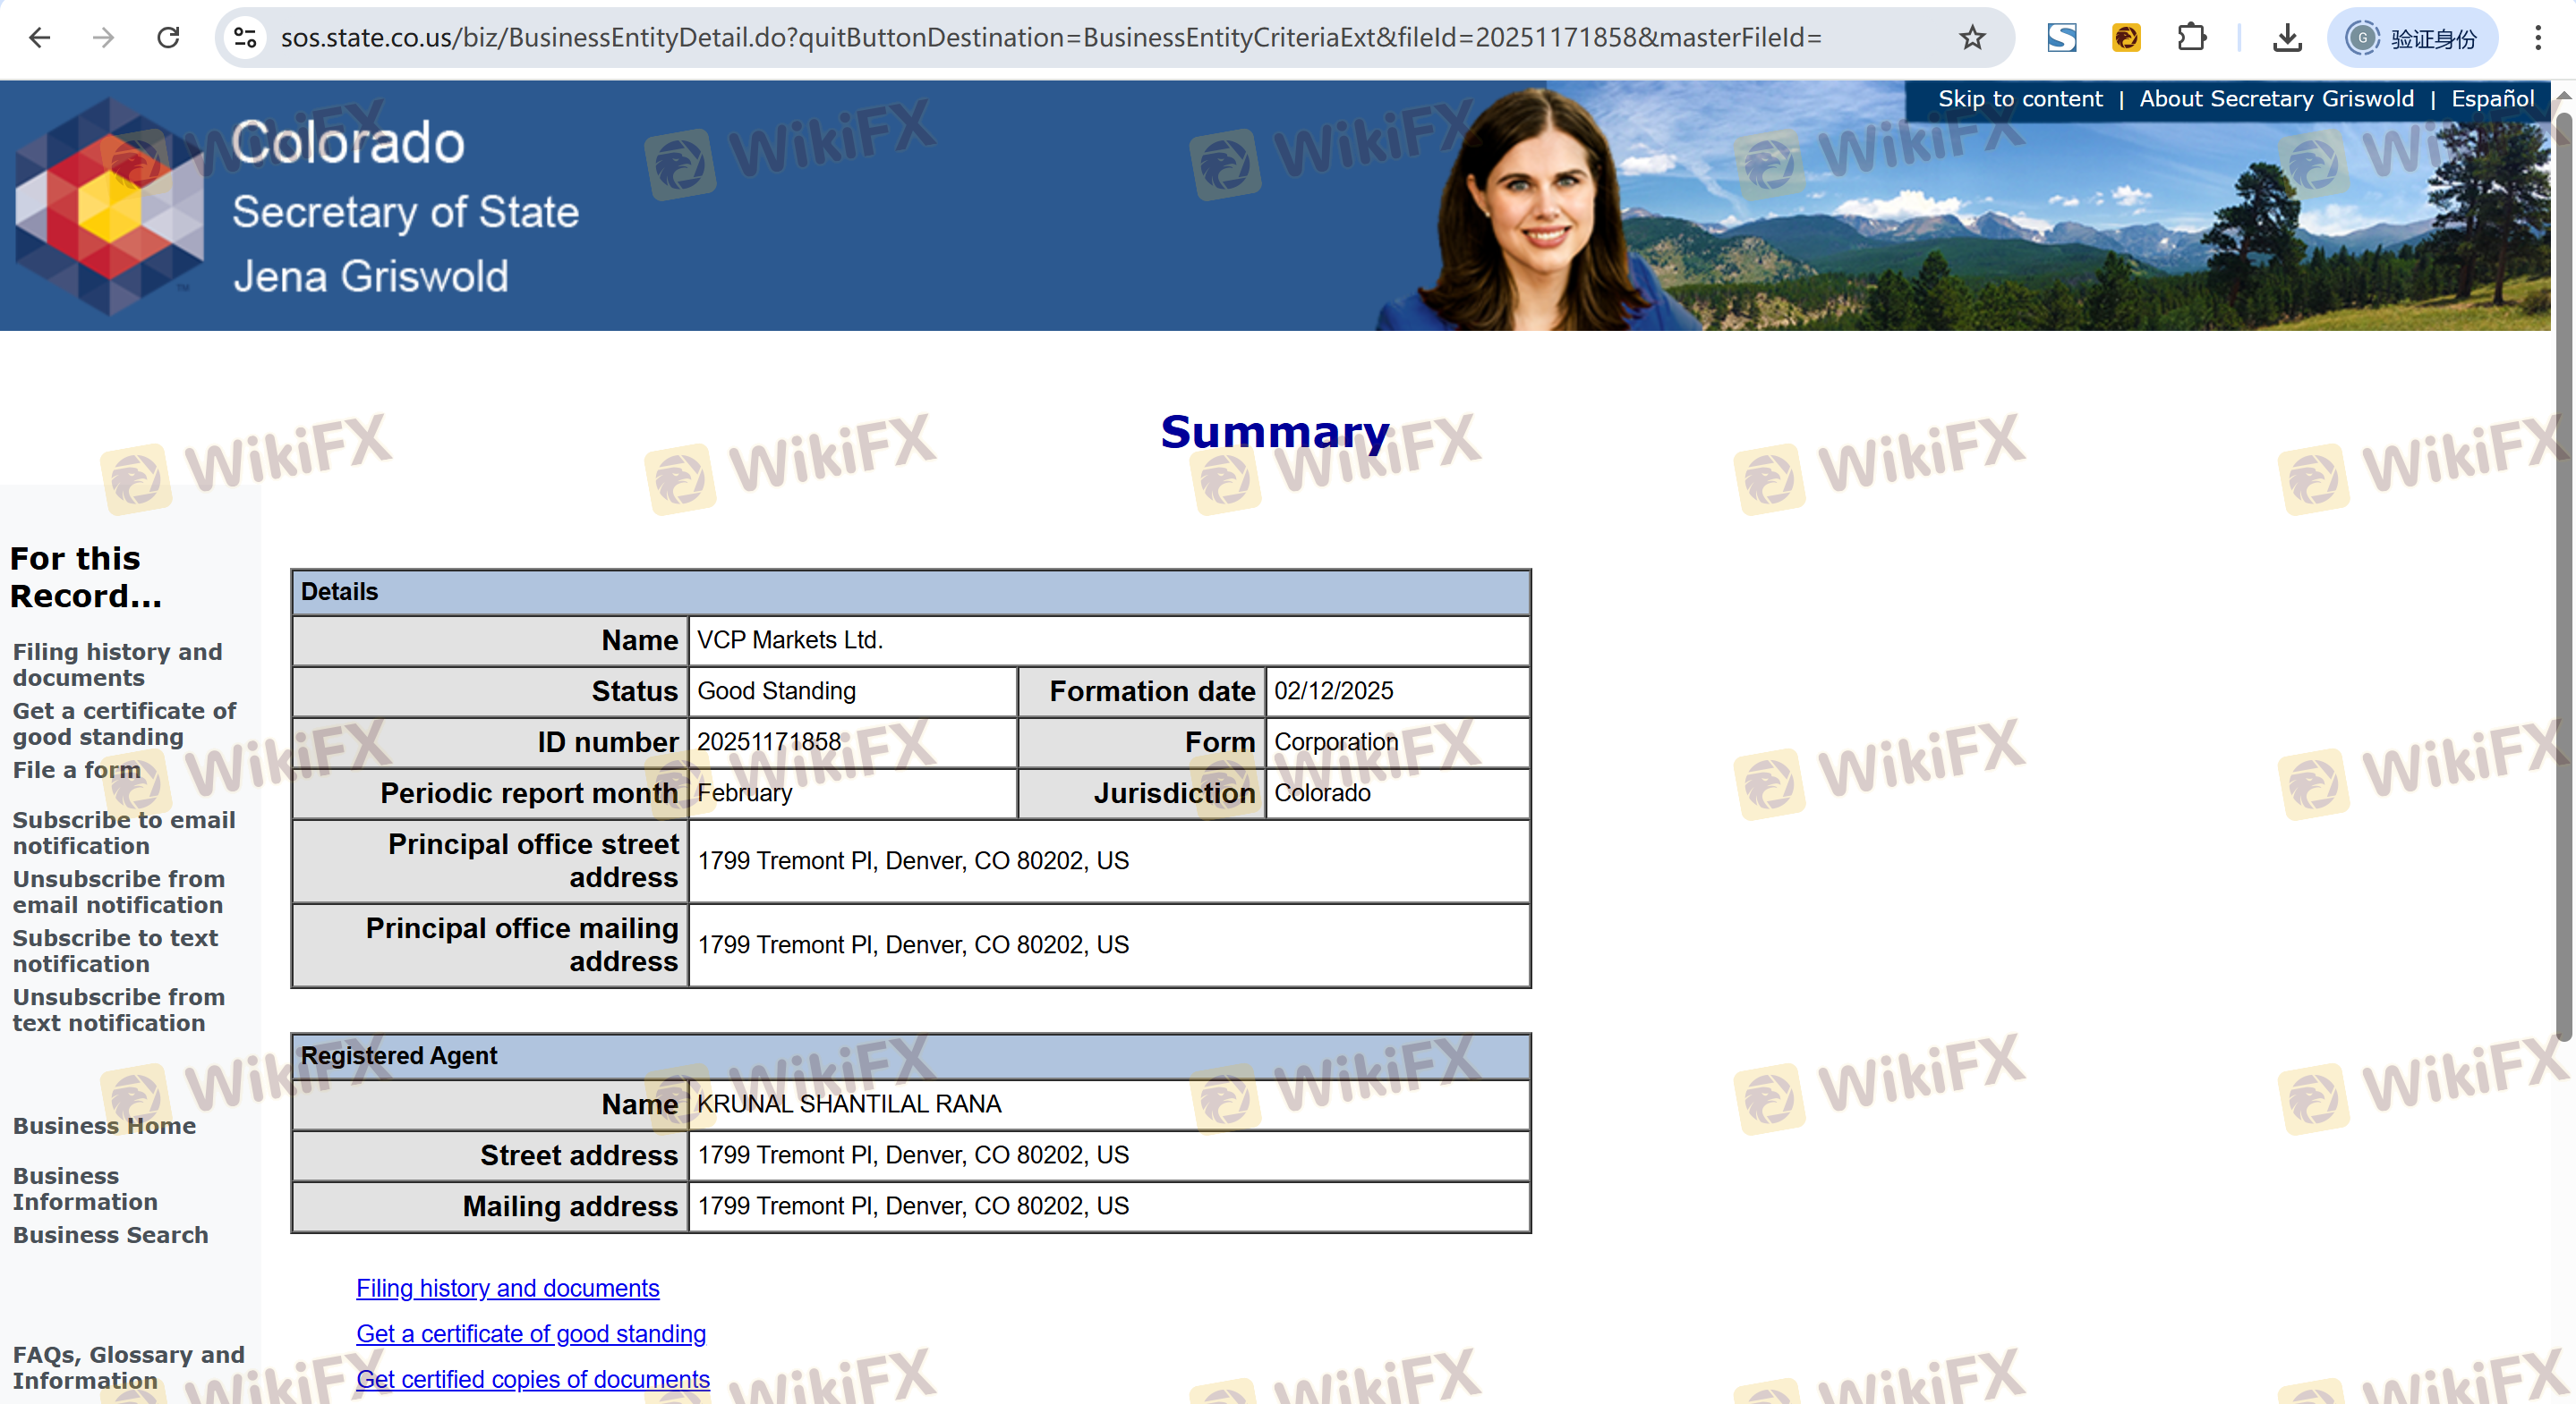Click bottom link Filing history and documents
Screen dimensions: 2576x1404
tap(508, 1288)
